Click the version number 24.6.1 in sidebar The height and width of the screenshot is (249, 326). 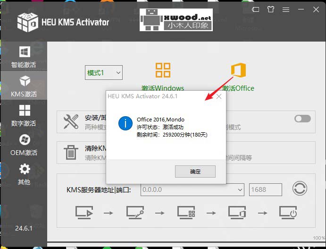pos(24,228)
